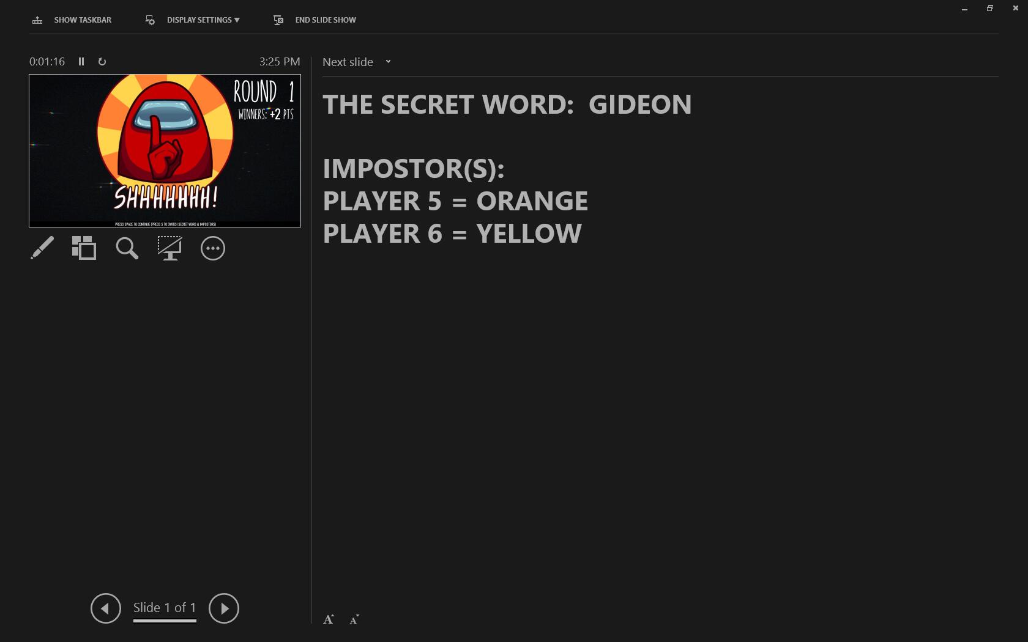Click the 'PLAYER 6 = YELLOW' notes line
1028x642 pixels.
[x=452, y=234]
